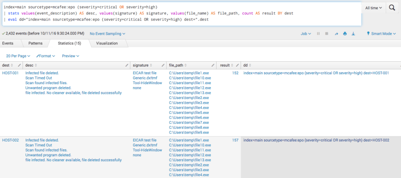Export results with the download icon
This screenshot has height=178, width=401.
click(353, 34)
